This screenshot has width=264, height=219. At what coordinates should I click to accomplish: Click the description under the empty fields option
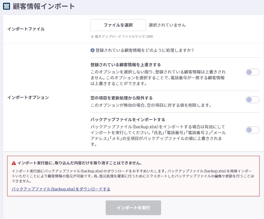point(151,105)
